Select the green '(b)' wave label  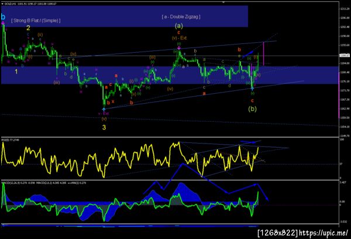pyautogui.click(x=252, y=109)
